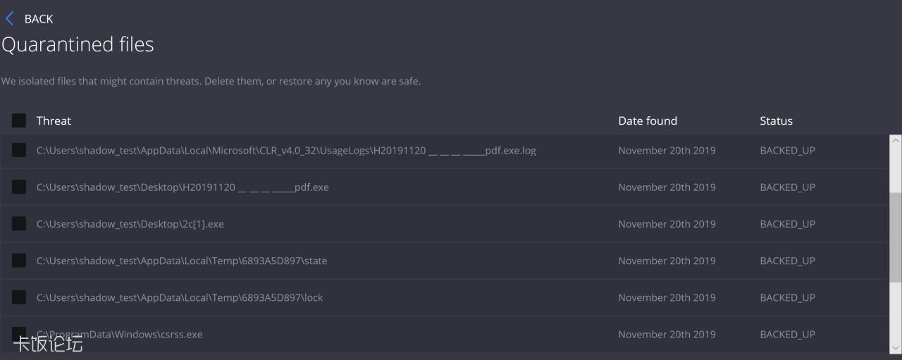Sort by the Threat column header
The width and height of the screenshot is (902, 360).
(x=54, y=120)
